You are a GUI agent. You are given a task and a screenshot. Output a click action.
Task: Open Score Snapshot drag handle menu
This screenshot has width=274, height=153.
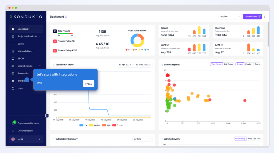162,65
